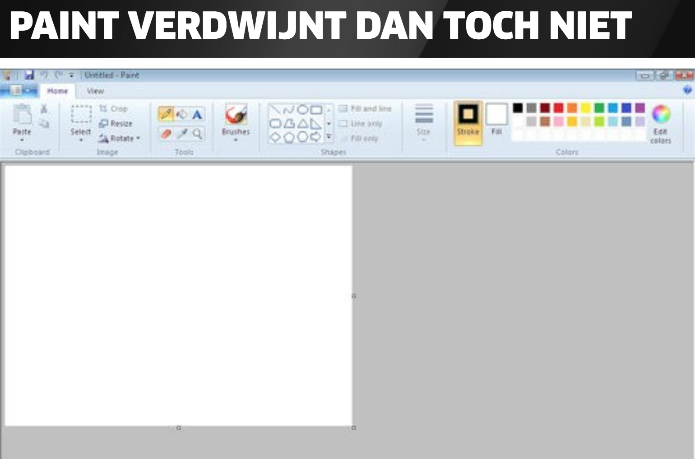Screen dimensions: 695x459
Task: Choose the Rounded rectangle shape
Action: [275, 123]
